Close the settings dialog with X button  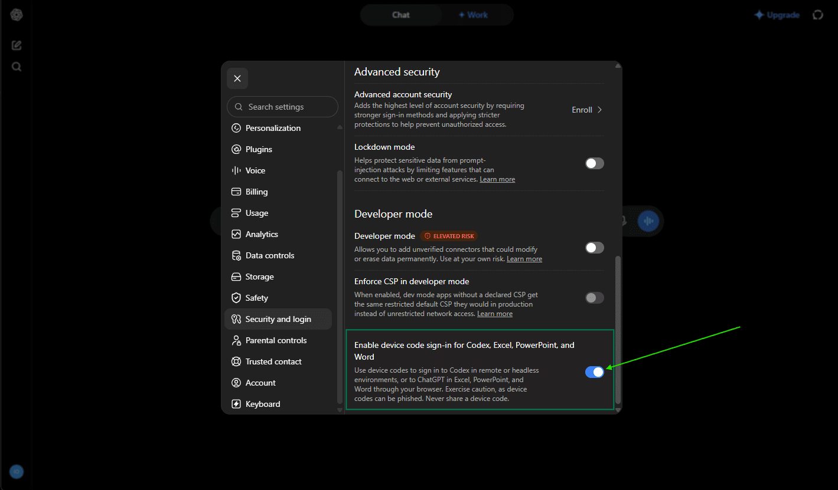[237, 78]
